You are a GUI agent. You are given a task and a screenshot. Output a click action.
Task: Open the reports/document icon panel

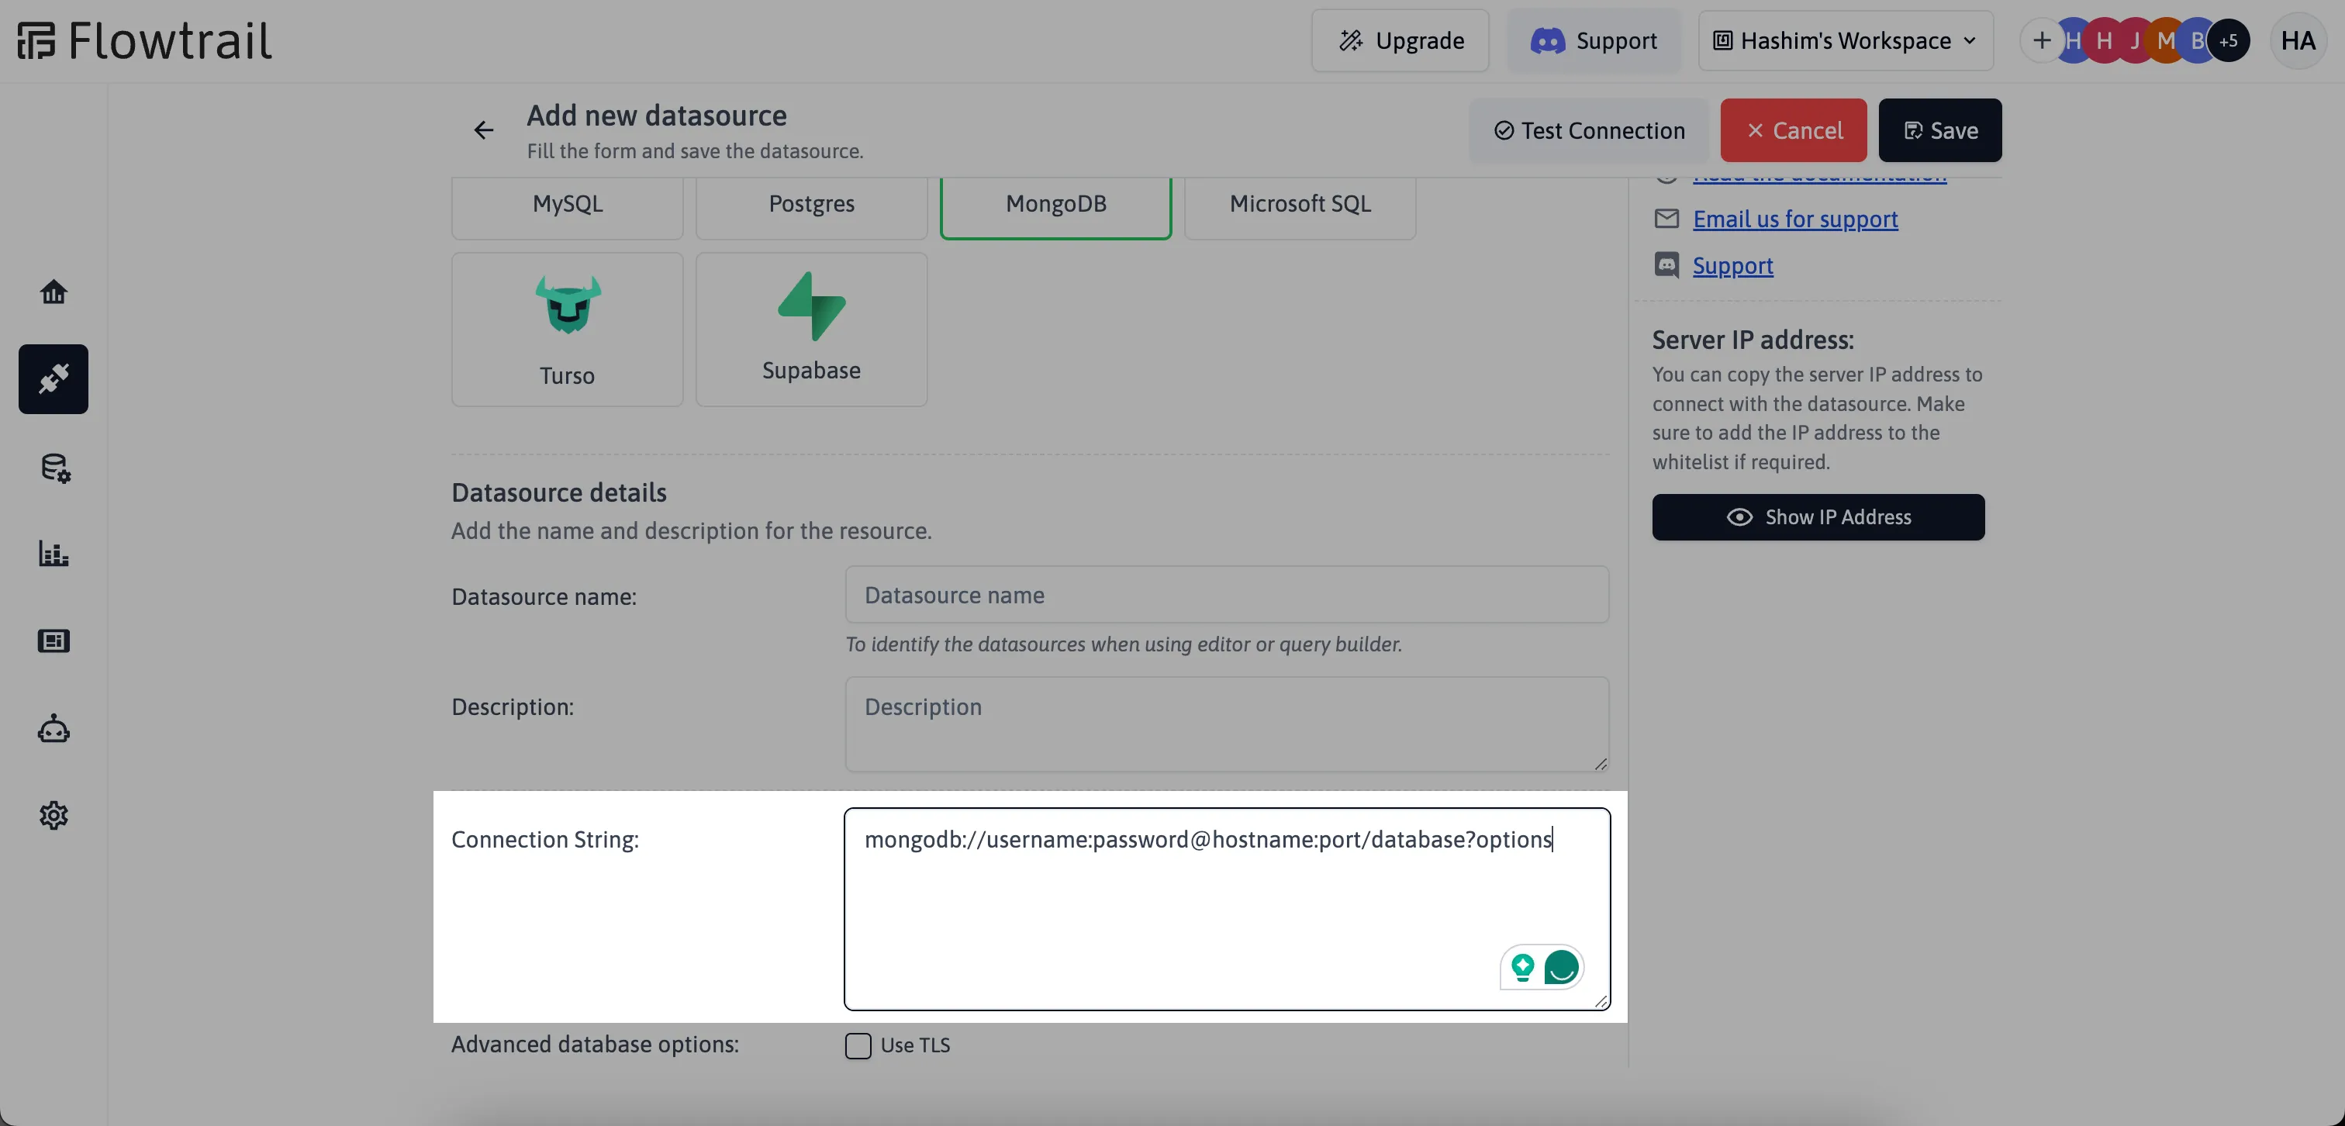[x=54, y=640]
